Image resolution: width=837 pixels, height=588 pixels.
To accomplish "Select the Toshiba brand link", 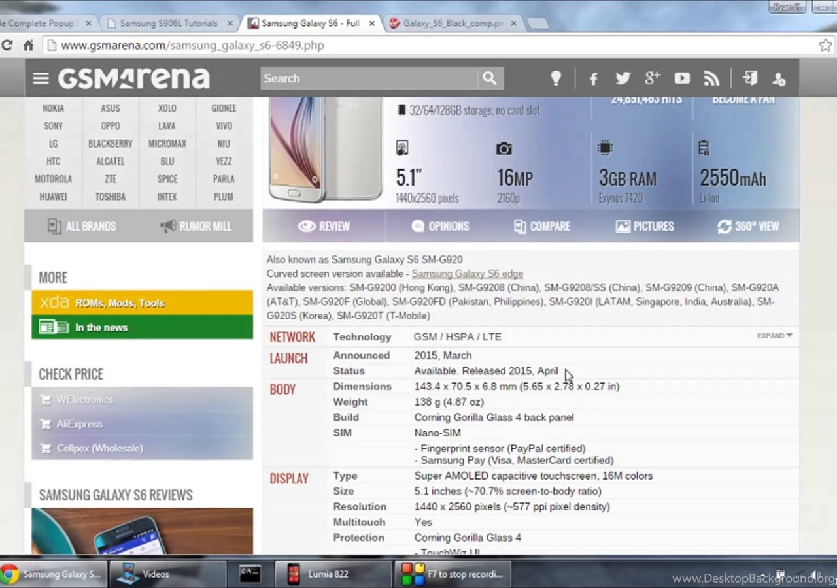I will pos(111,197).
